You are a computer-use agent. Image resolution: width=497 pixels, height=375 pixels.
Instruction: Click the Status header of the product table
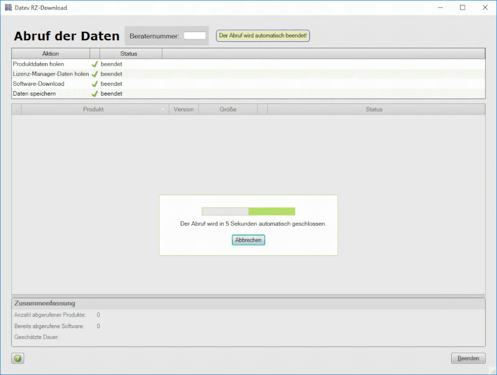[x=376, y=109]
